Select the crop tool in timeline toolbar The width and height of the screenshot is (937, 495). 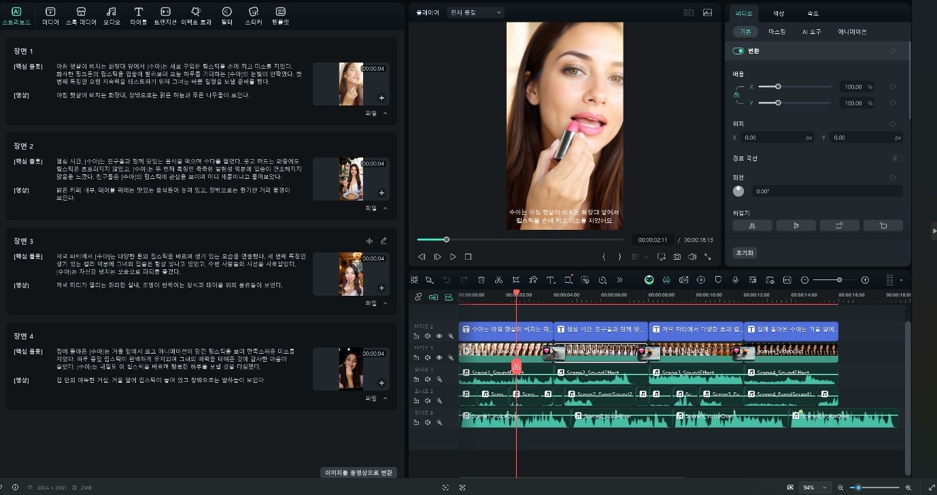click(516, 279)
